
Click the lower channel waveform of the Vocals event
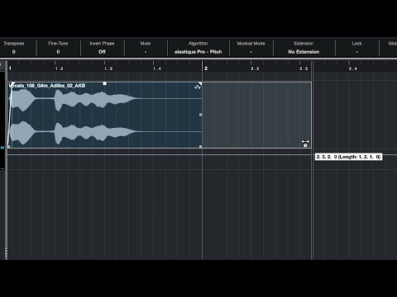73,132
